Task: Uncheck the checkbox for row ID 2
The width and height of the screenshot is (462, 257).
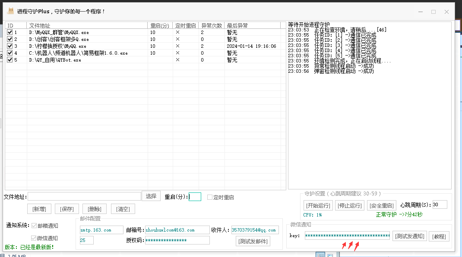Action: 10,39
